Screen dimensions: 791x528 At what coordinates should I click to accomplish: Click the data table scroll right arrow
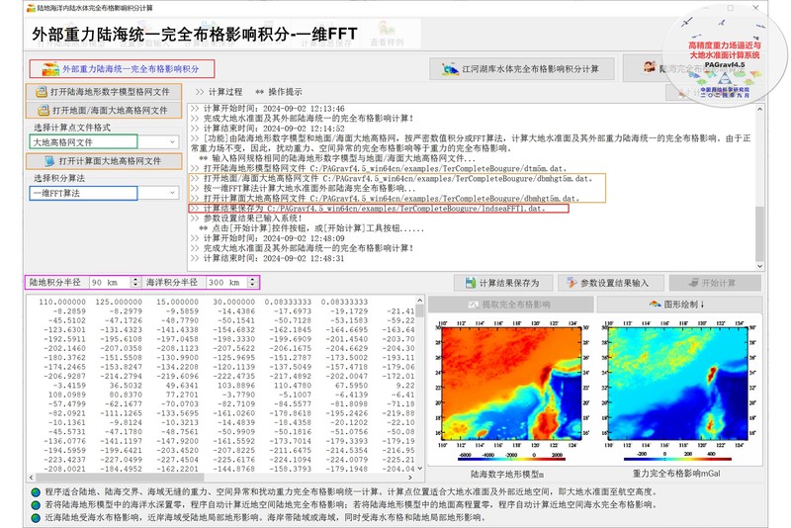pos(410,477)
